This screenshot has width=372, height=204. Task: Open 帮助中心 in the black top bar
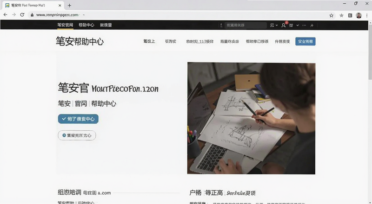(x=86, y=25)
